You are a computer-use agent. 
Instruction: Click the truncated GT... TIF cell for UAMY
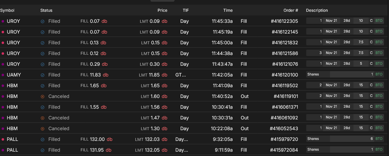click(180, 75)
